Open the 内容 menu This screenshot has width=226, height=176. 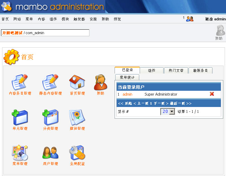[41, 19]
